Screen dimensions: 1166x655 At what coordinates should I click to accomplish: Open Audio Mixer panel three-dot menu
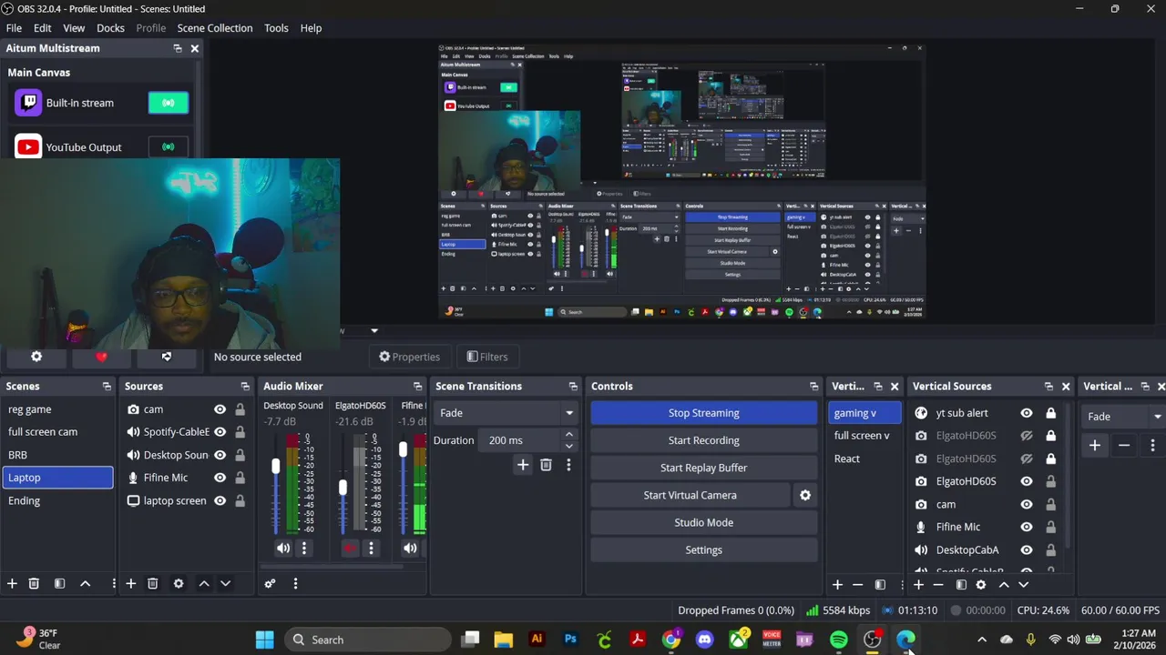tap(295, 583)
